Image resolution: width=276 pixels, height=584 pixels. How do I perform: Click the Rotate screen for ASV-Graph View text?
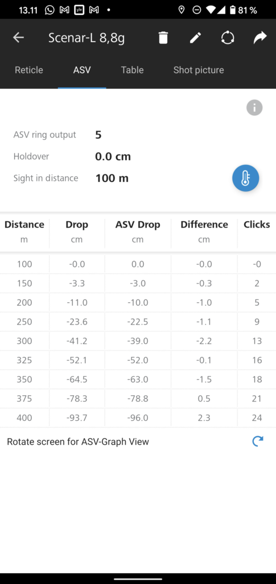(x=78, y=442)
